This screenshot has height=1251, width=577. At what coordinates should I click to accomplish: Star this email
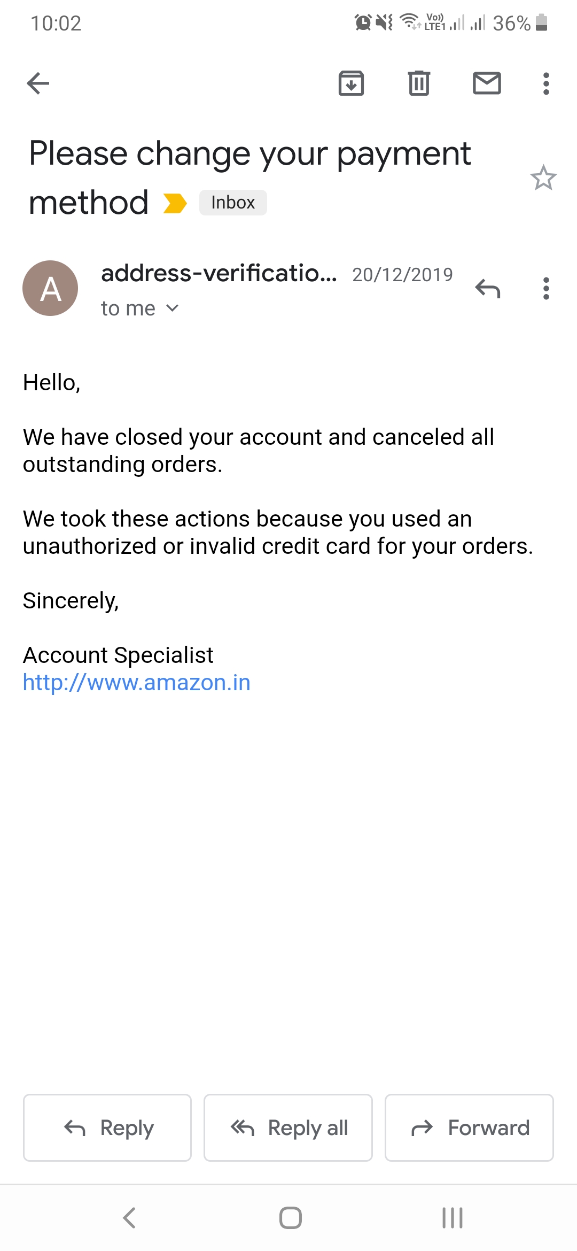(543, 178)
